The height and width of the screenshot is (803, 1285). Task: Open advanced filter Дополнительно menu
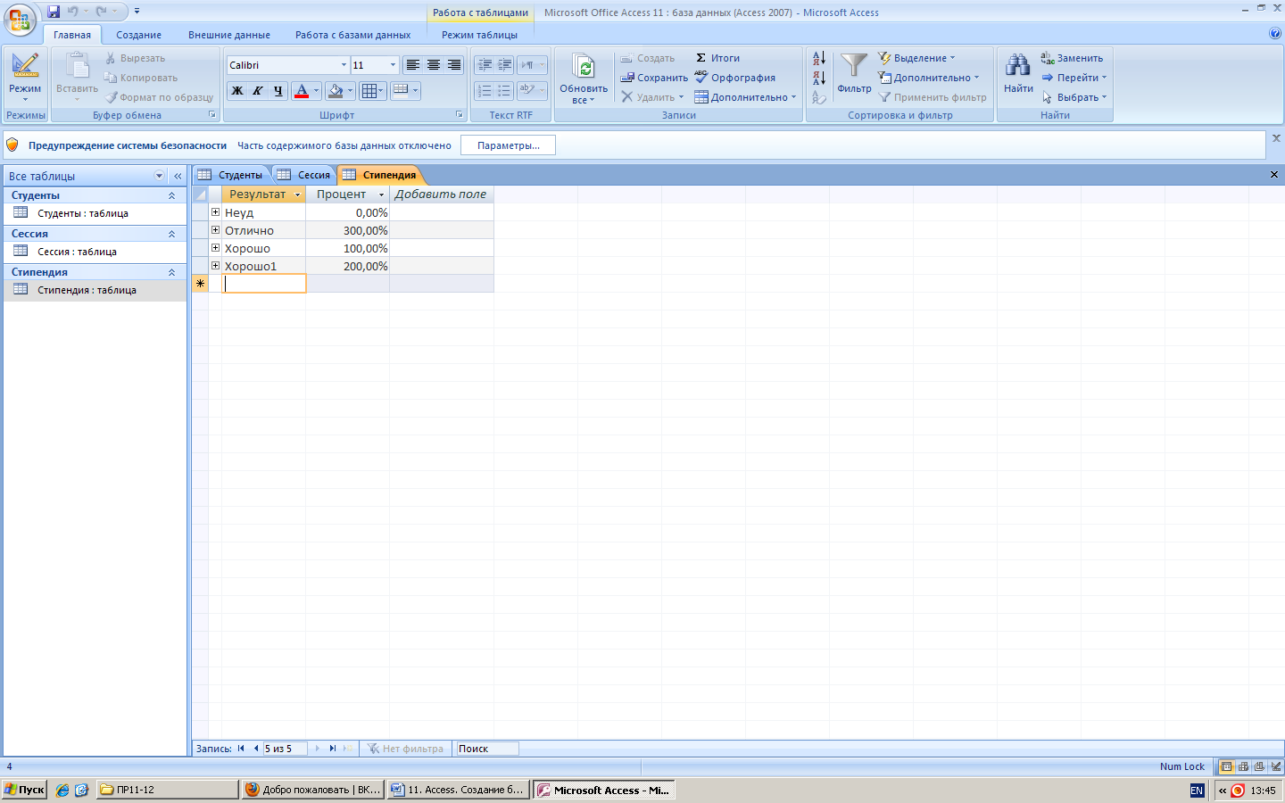[928, 78]
